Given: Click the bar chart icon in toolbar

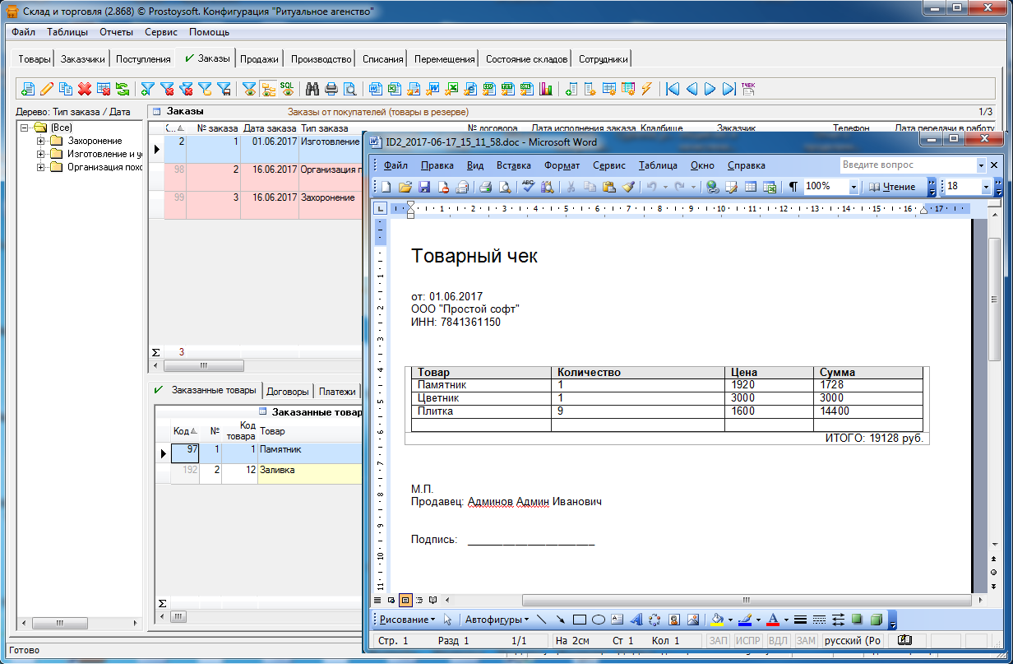Looking at the screenshot, I should [546, 89].
